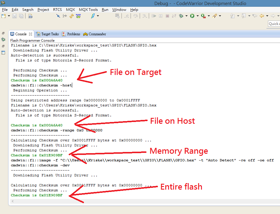Click the 'cmdwin::fl::checksum -host' console line

(x=41, y=85)
